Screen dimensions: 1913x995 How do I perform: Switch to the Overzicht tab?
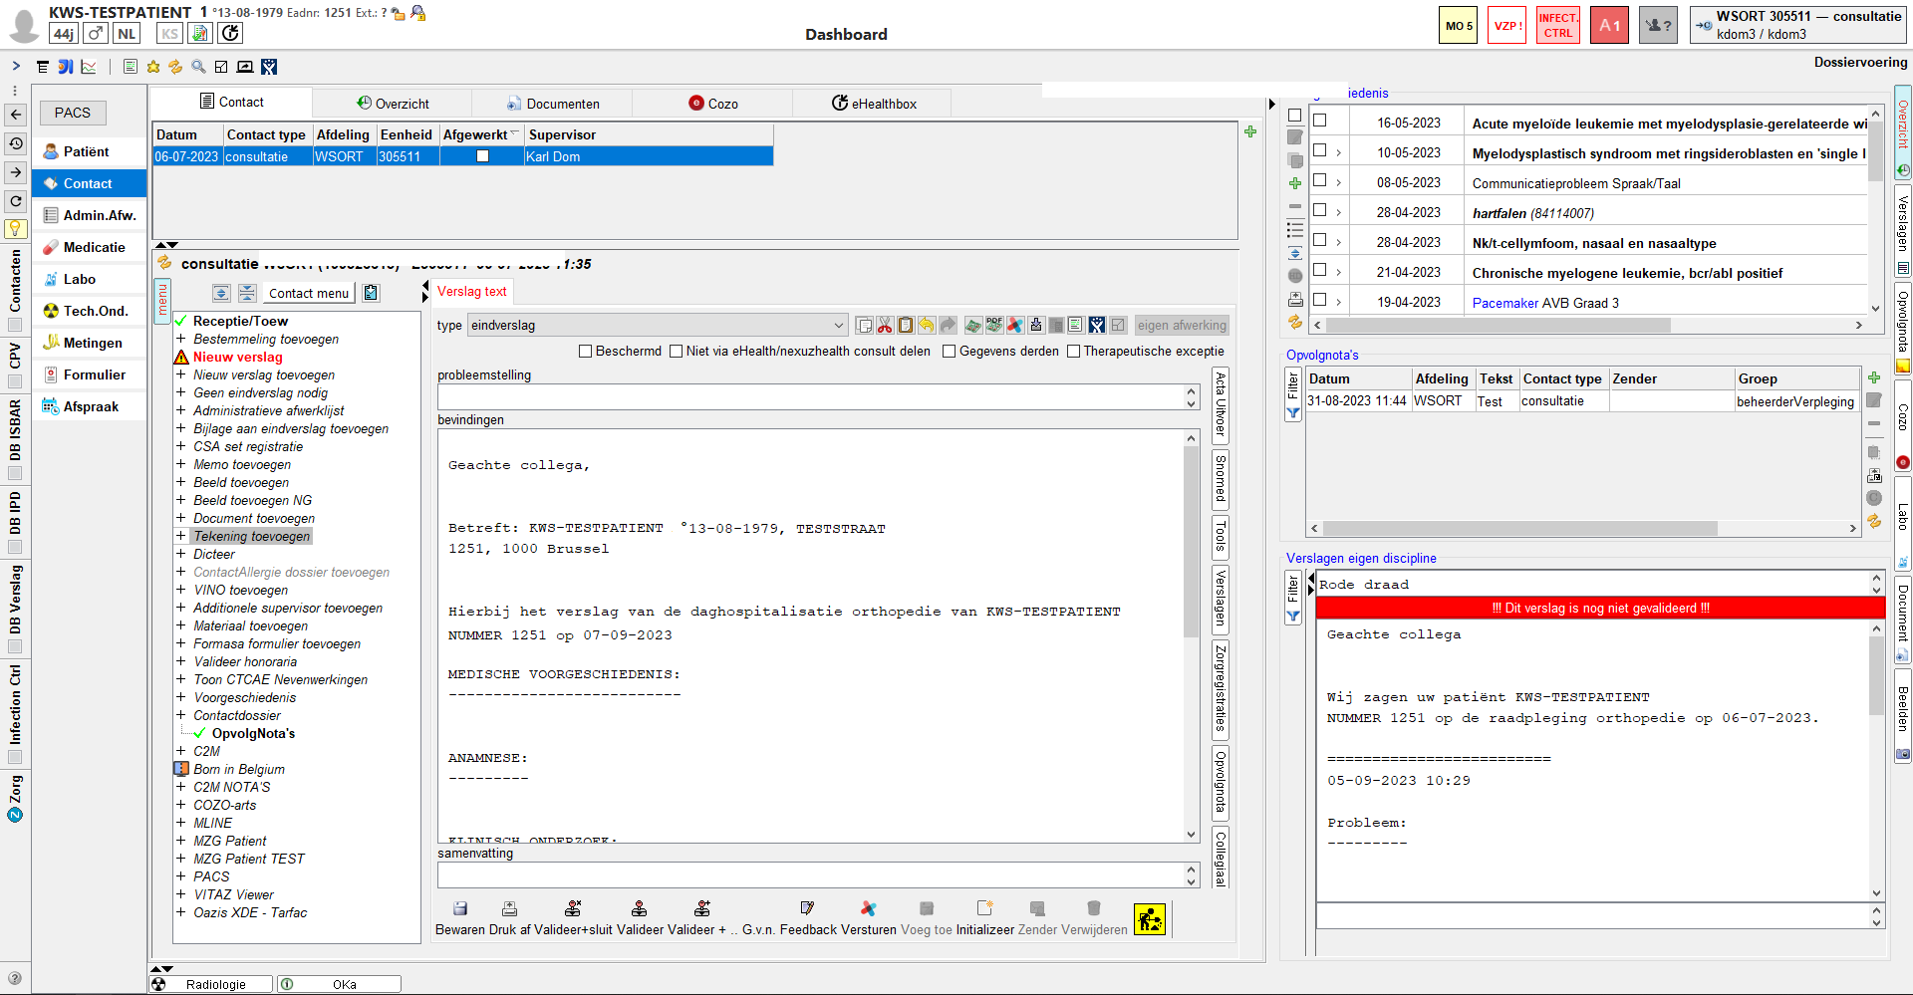tap(393, 104)
